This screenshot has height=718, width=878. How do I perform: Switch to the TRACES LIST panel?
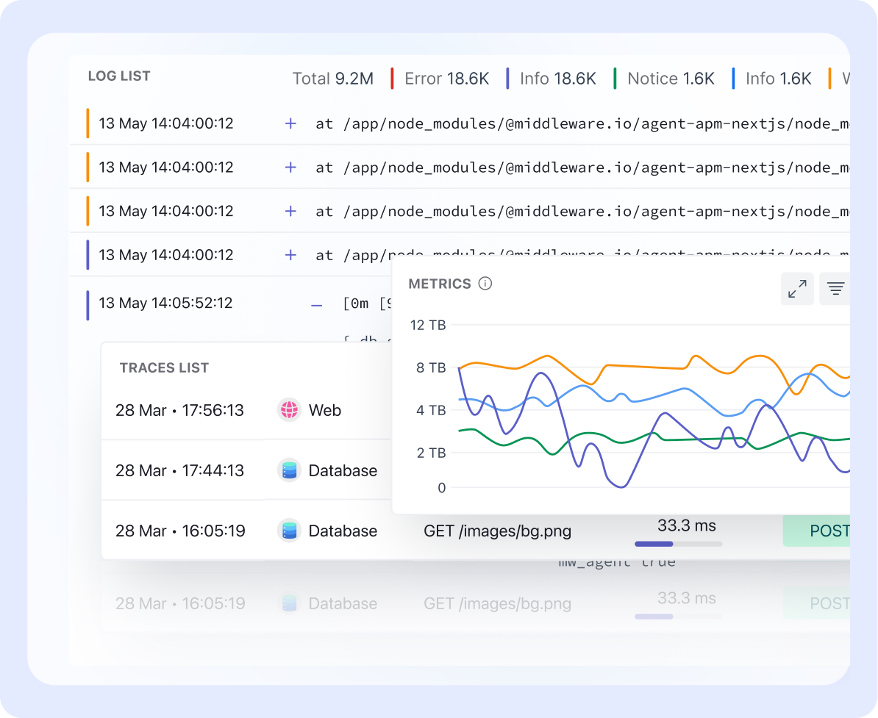click(x=165, y=367)
